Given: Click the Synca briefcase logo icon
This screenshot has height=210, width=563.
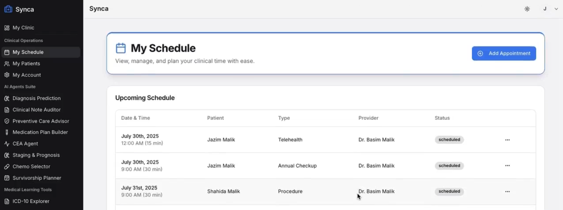Looking at the screenshot, I should 8,9.
